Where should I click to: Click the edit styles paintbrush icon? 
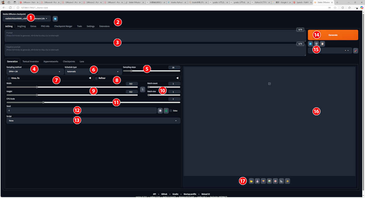coord(355,51)
